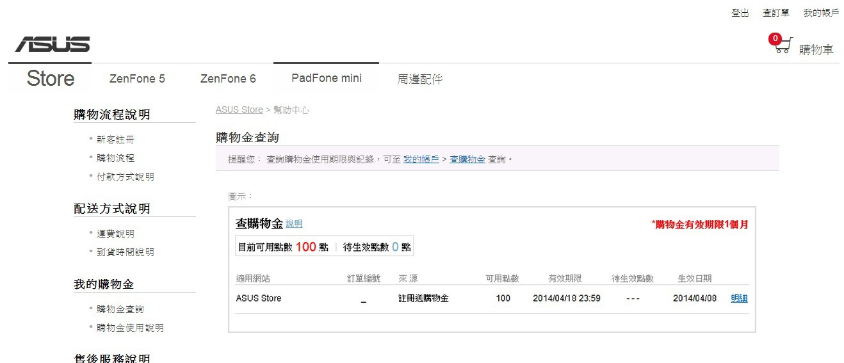Click 說明 link beside 查購物金
Screen dimensions: 844x363
coord(294,224)
